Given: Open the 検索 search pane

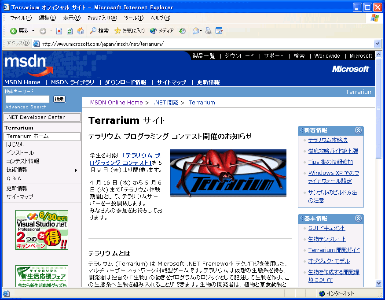Looking at the screenshot, I should tap(99, 31).
